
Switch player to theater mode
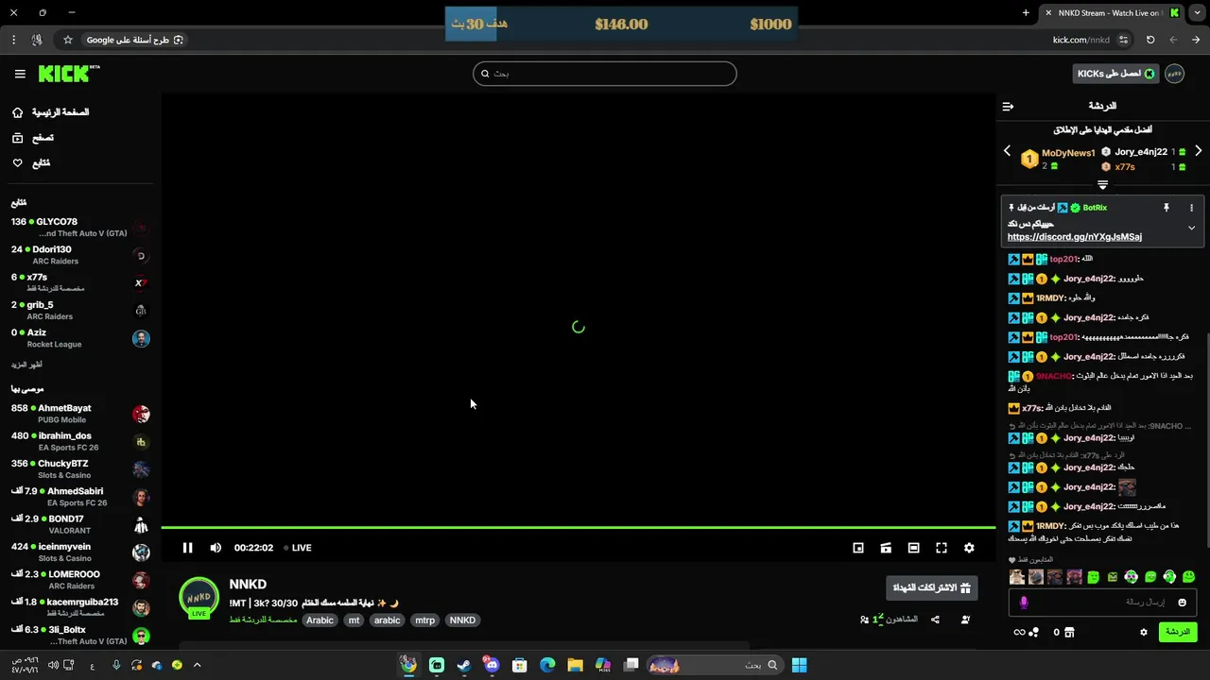[x=913, y=548]
